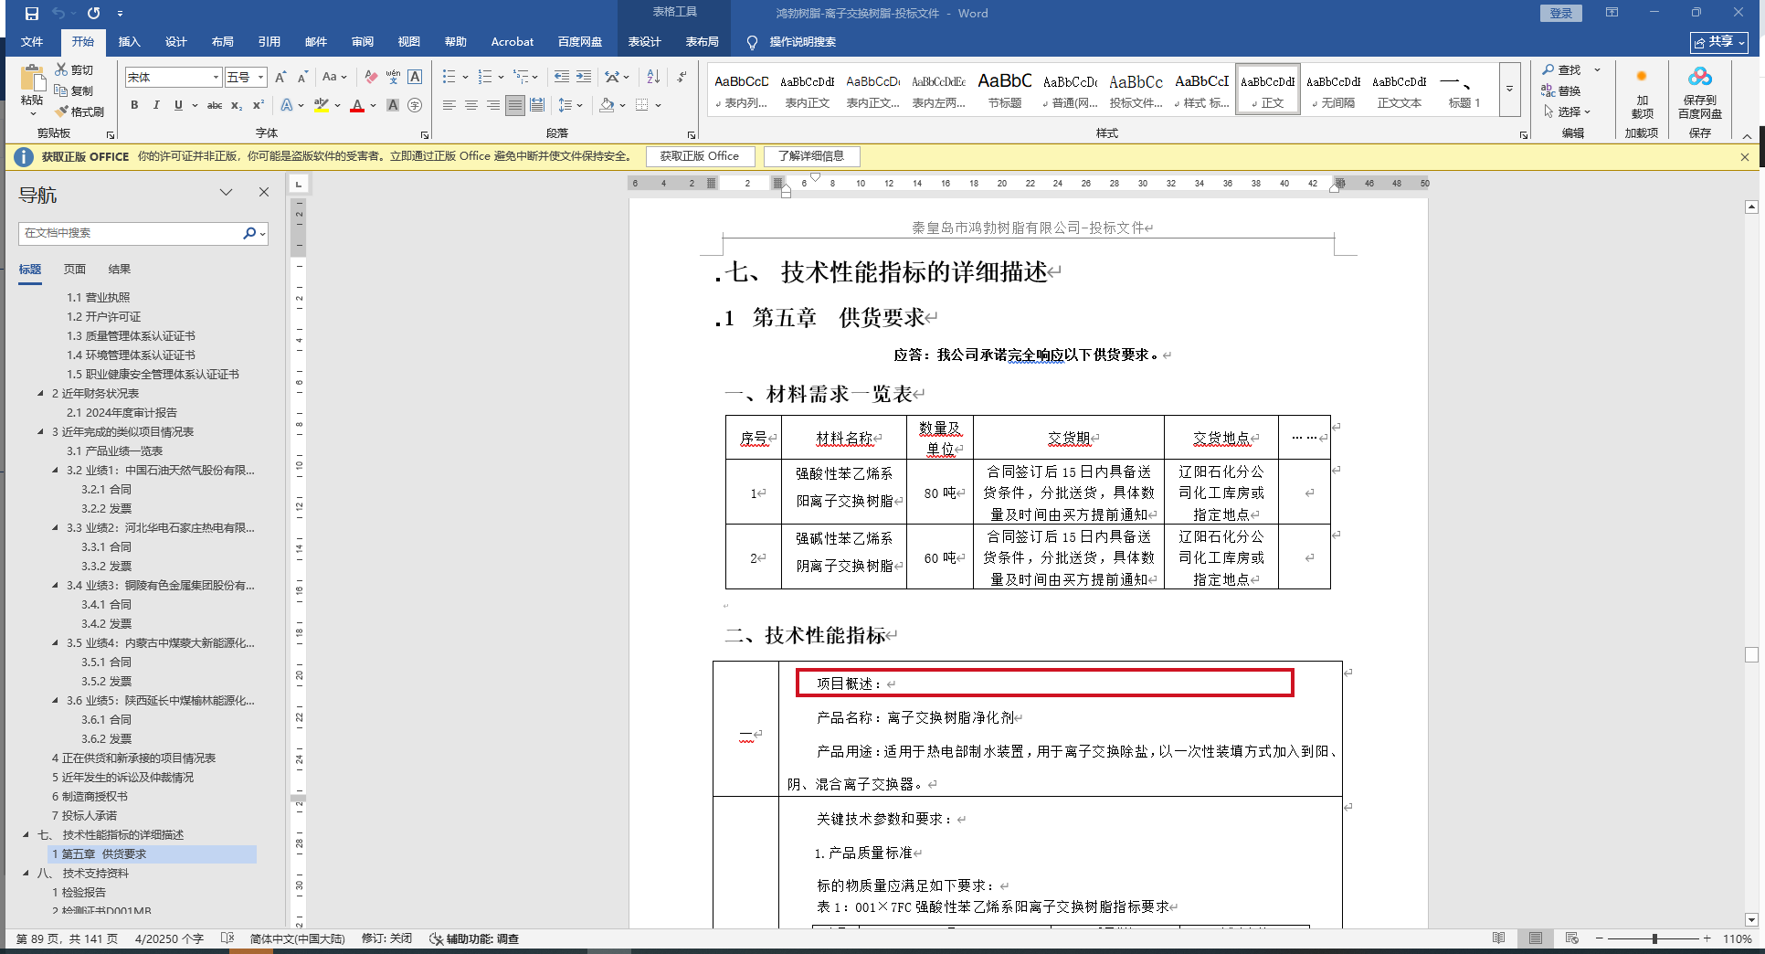Expand the styles gallery
Screen dimensions: 1765x954
click(1510, 90)
